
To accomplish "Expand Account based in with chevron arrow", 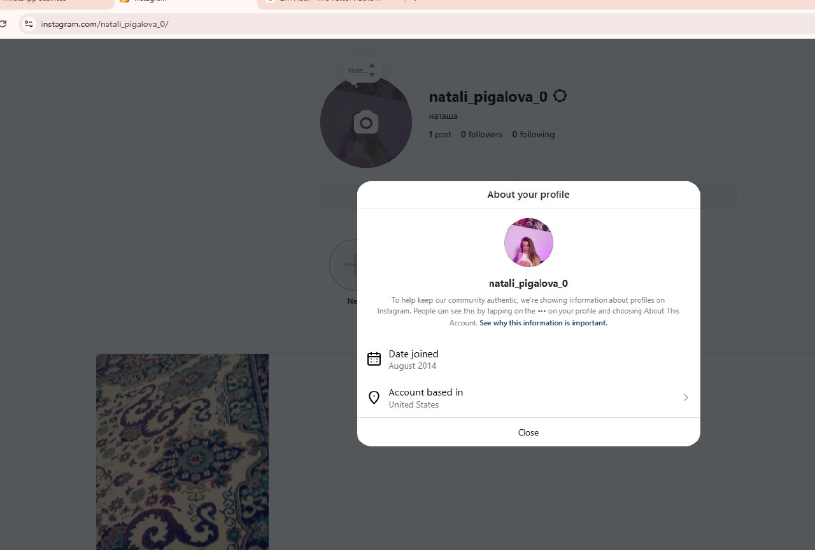I will pos(686,397).
